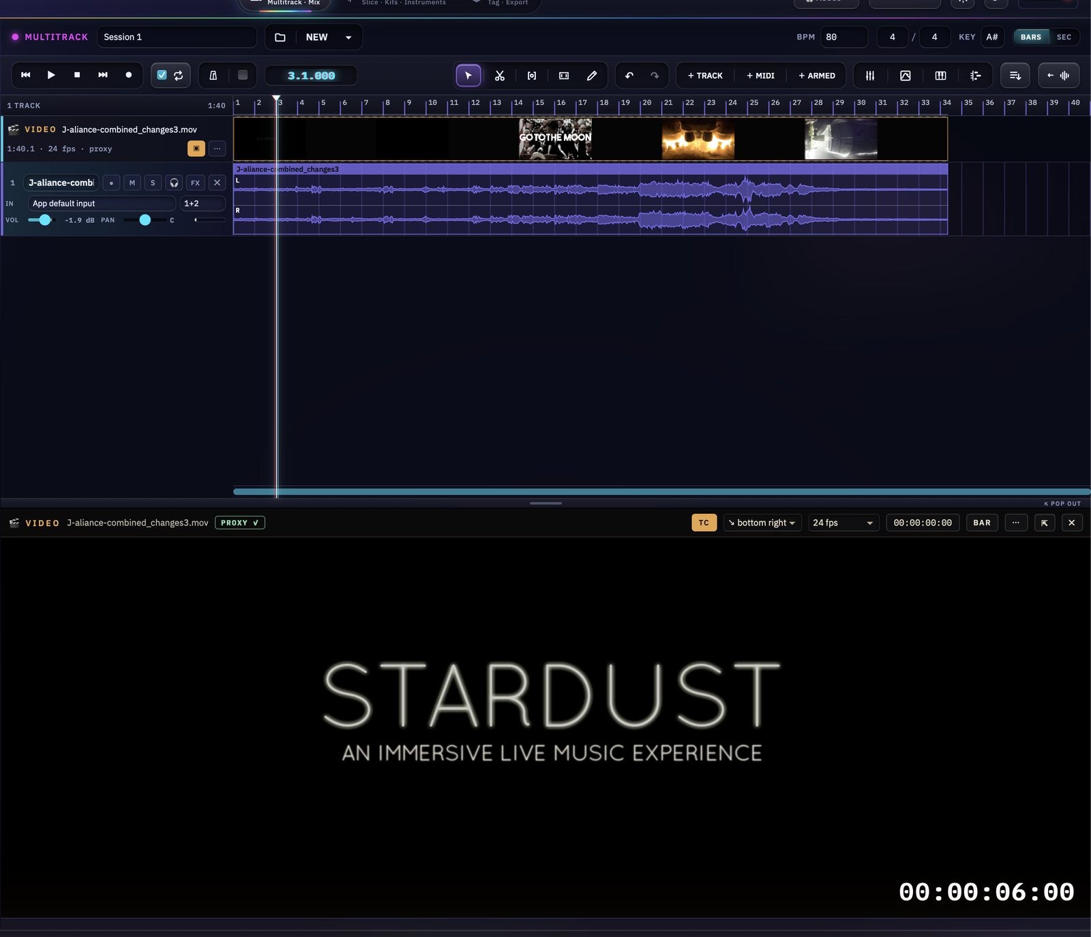Open the piano keys panel icon
Screen dimensions: 1091x937
click(940, 76)
